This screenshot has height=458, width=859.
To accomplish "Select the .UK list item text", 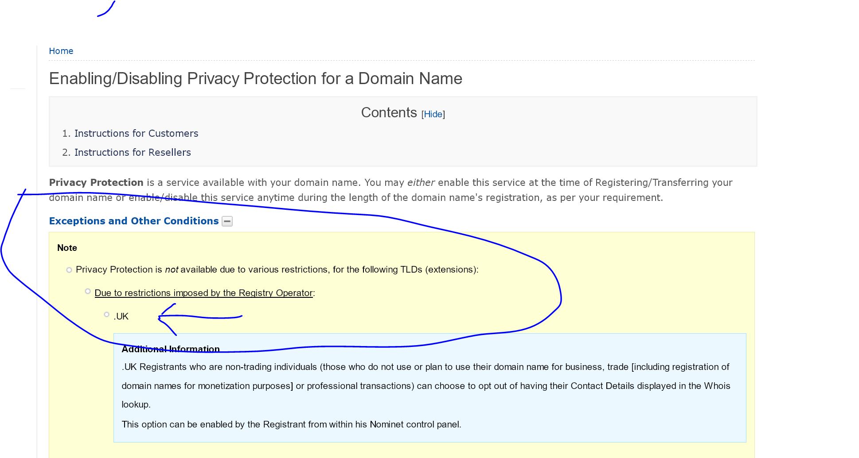I will [121, 316].
